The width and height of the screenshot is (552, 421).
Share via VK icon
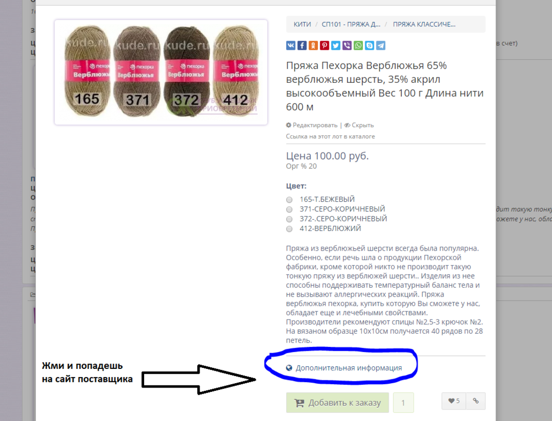point(291,45)
